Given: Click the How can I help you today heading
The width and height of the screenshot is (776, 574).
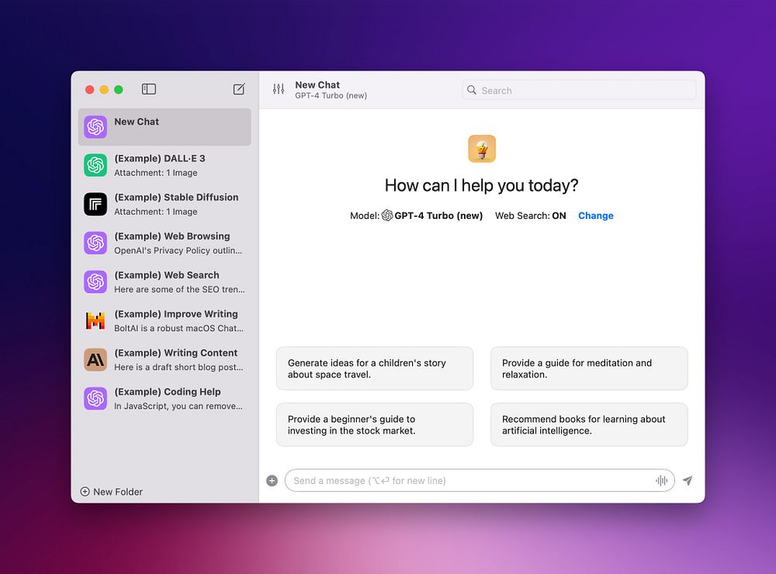Looking at the screenshot, I should coord(482,185).
